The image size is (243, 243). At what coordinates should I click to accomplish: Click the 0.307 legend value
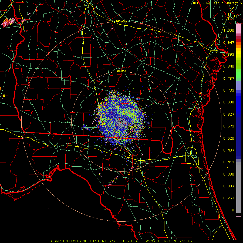[x=229, y=186]
